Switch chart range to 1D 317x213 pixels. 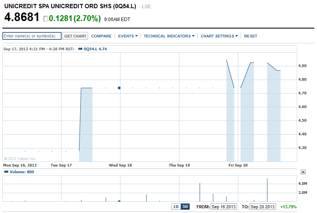(176, 207)
